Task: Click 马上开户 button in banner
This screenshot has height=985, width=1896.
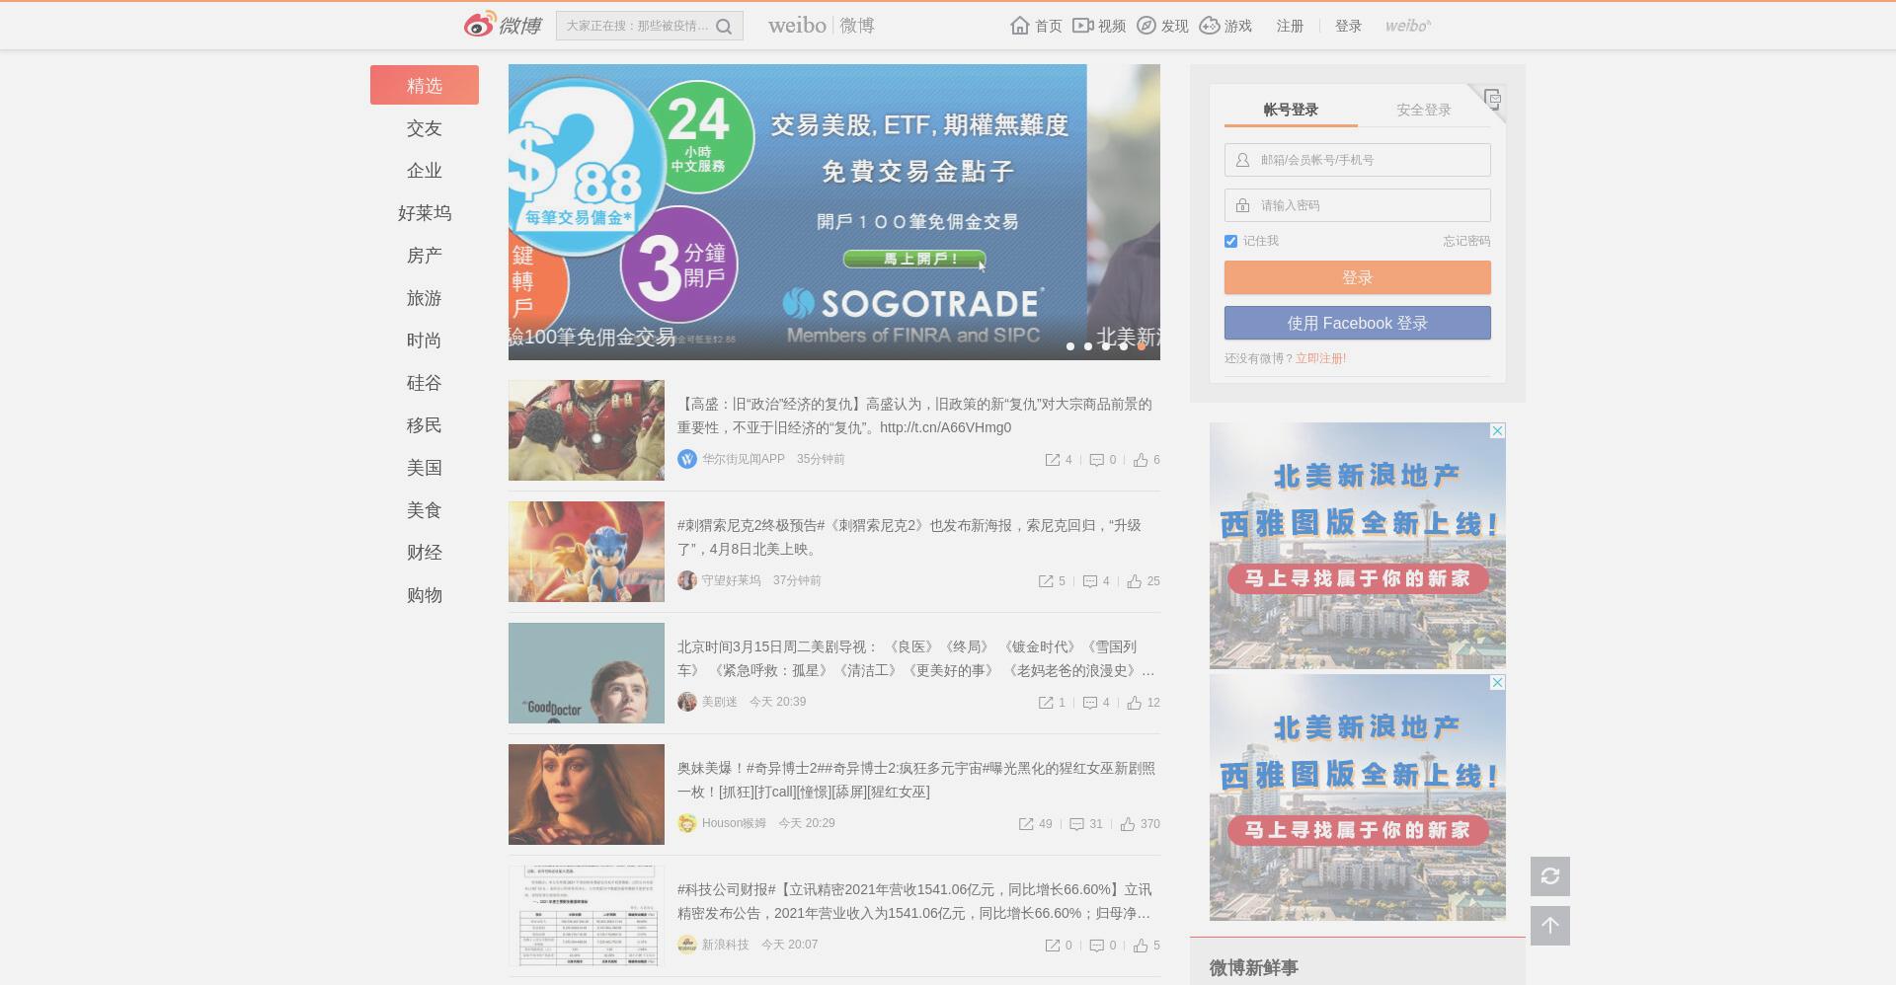Action: pos(914,259)
